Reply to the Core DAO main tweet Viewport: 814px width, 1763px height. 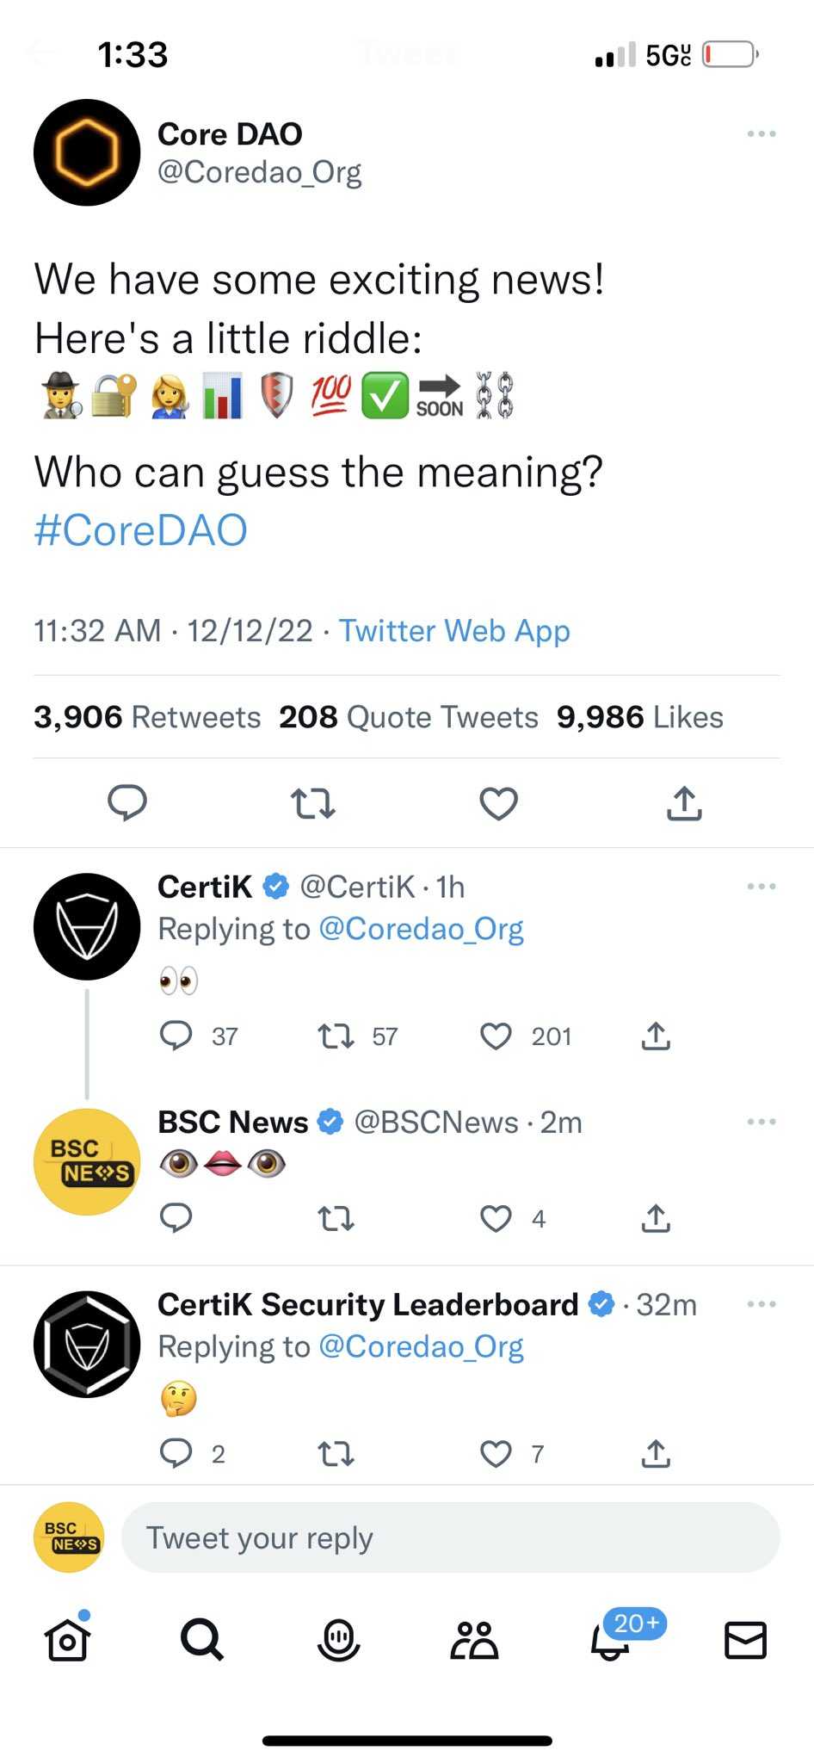pyautogui.click(x=127, y=802)
